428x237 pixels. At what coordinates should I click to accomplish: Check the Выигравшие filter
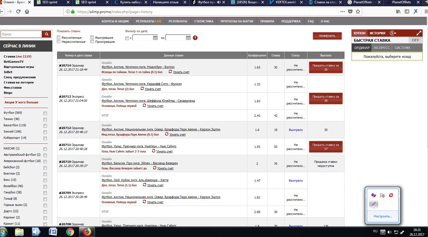point(92,37)
